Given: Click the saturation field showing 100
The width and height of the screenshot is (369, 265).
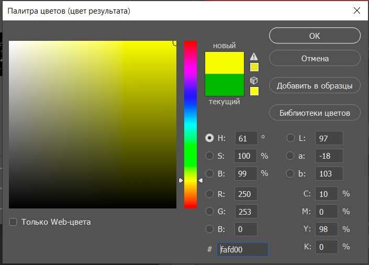Looking at the screenshot, I should point(245,156).
